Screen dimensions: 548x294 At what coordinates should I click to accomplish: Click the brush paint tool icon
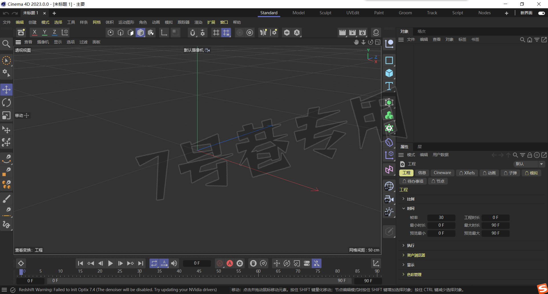click(x=6, y=199)
